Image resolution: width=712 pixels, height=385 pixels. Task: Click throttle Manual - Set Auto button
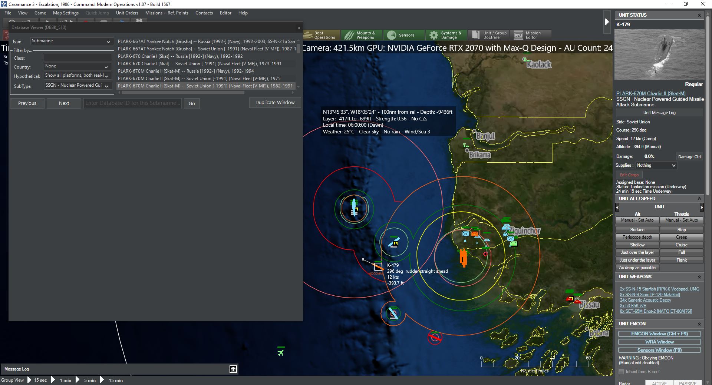coord(682,220)
